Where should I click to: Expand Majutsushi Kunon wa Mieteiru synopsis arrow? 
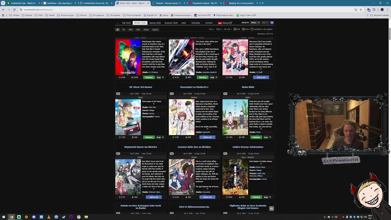154,189
